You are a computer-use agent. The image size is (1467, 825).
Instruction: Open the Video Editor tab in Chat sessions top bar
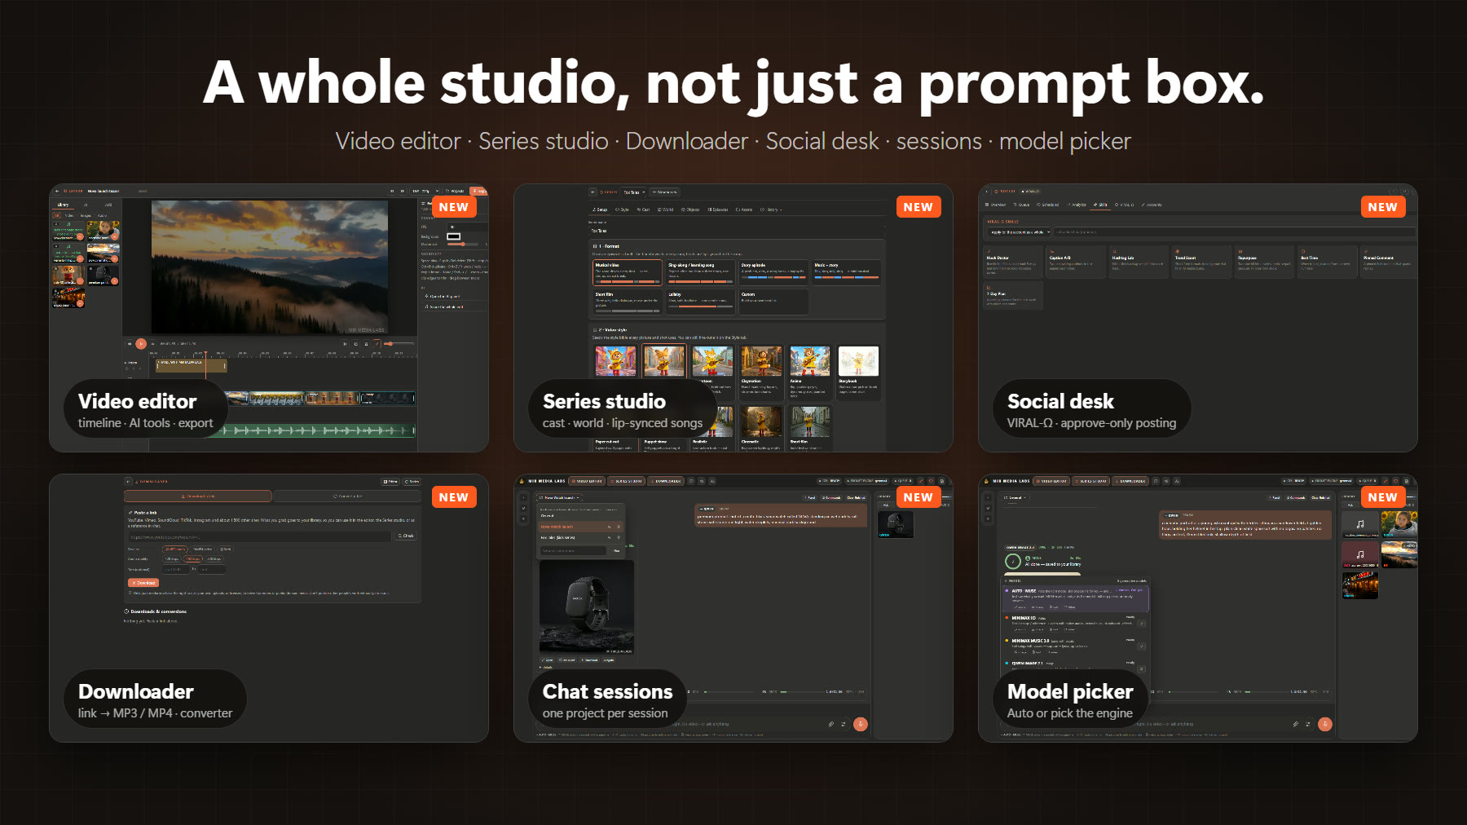[x=586, y=481]
